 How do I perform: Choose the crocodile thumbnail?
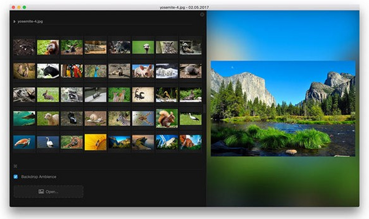[96, 47]
